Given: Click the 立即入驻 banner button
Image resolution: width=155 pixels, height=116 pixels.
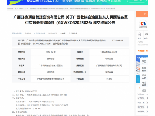Looking at the screenshot, I should tap(137, 1).
